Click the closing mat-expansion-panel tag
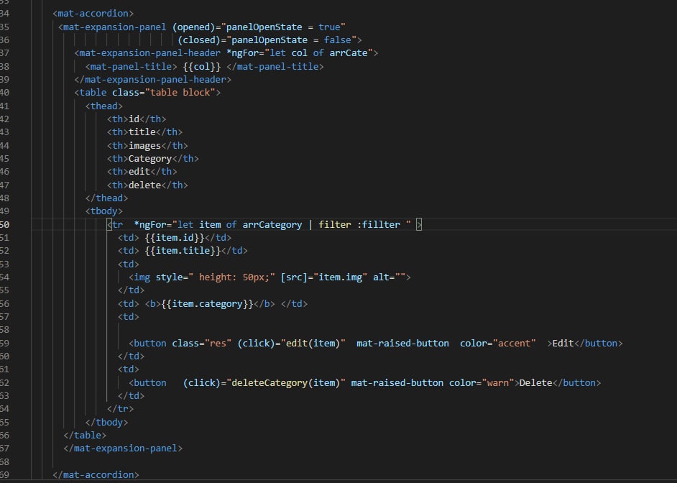The height and width of the screenshot is (483, 677). click(x=123, y=448)
